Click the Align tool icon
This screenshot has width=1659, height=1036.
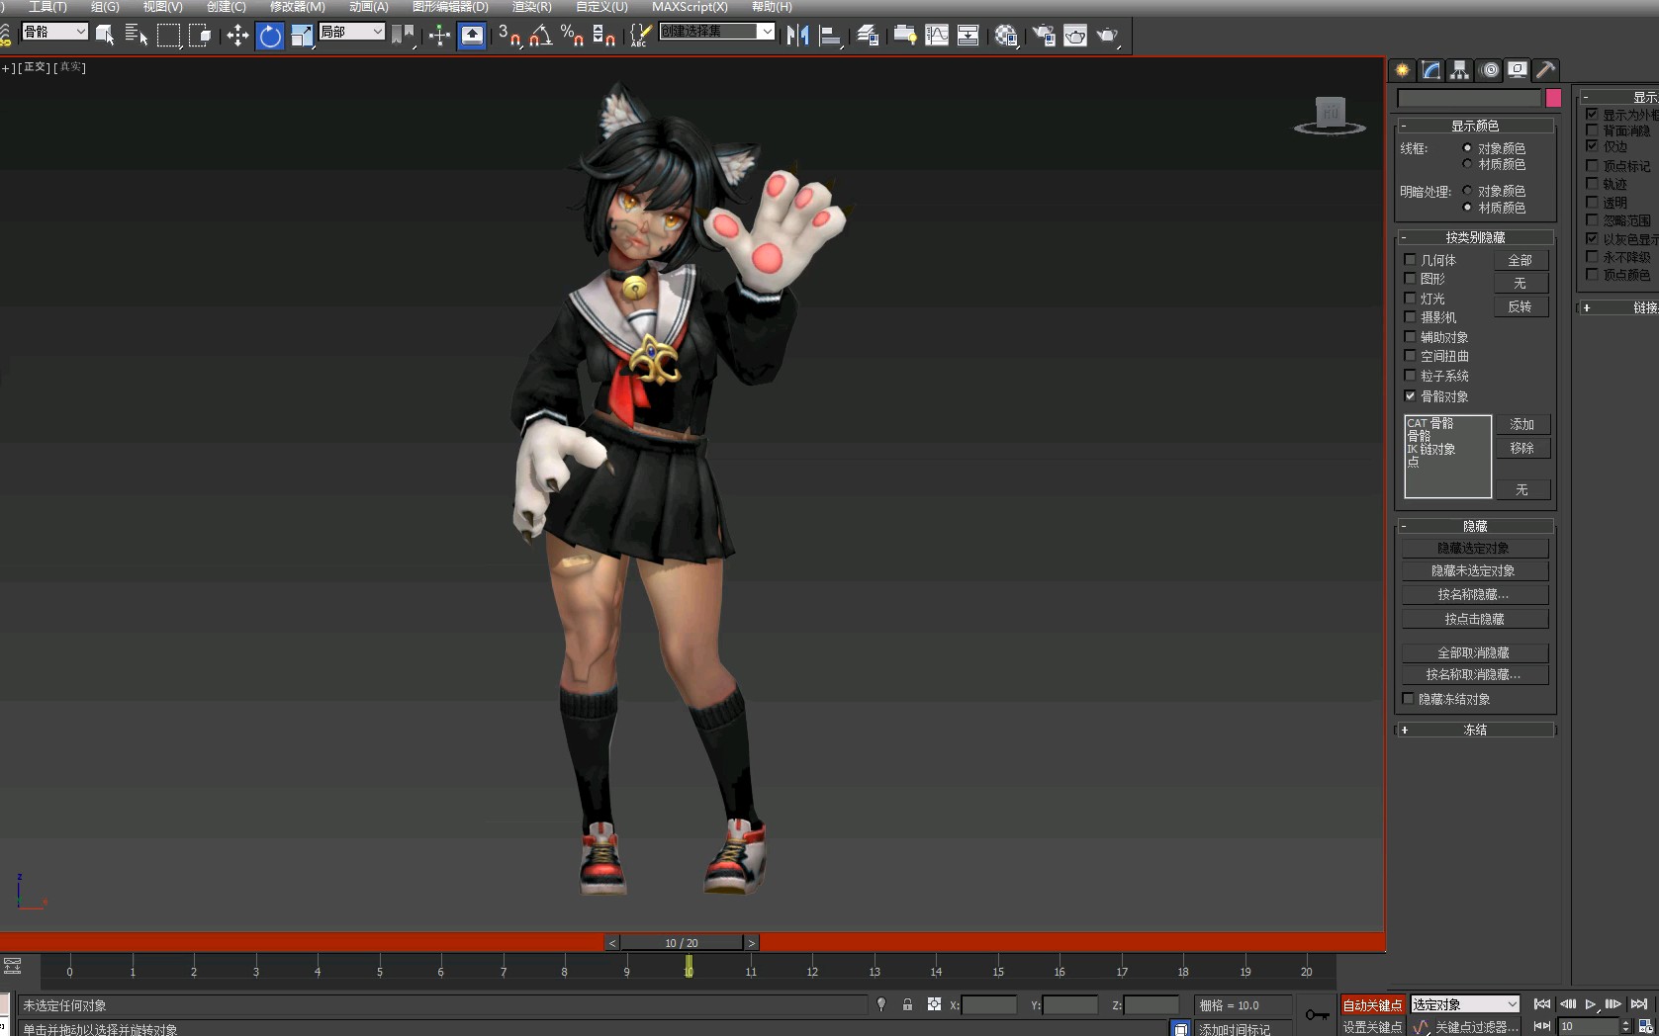(x=830, y=36)
